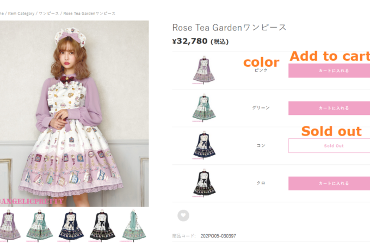Image resolution: width=370 pixels, height=244 pixels.
Task: Go to Item Category breadcrumb
Action: [21, 13]
